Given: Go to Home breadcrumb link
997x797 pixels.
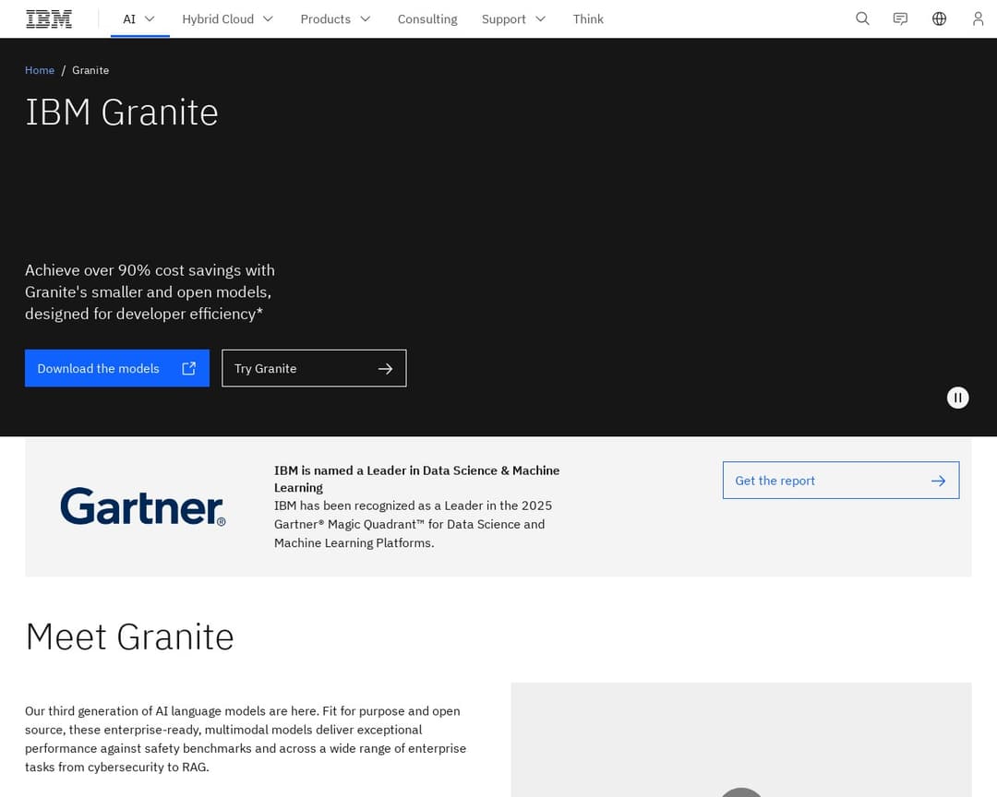Looking at the screenshot, I should [40, 70].
